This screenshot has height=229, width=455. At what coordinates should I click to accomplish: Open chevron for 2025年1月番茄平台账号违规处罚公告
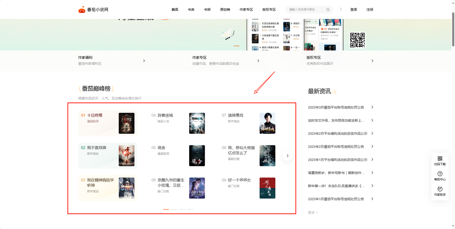(372, 199)
